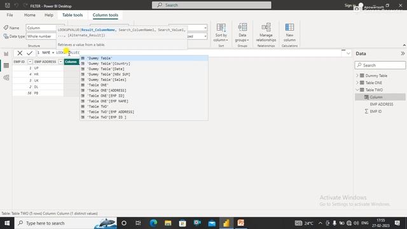Open Manage relationships

[x=266, y=32]
